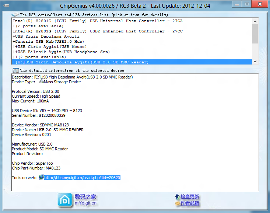Click the 'Protocal Version: USB 2.00' line
This screenshot has height=213, width=270.
(35, 91)
